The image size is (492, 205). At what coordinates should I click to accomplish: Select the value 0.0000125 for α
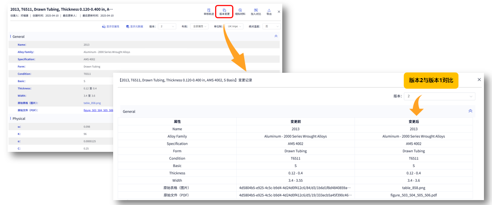tap(90, 142)
